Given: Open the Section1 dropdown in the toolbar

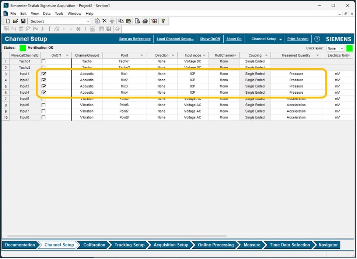Looking at the screenshot, I should pos(88,21).
